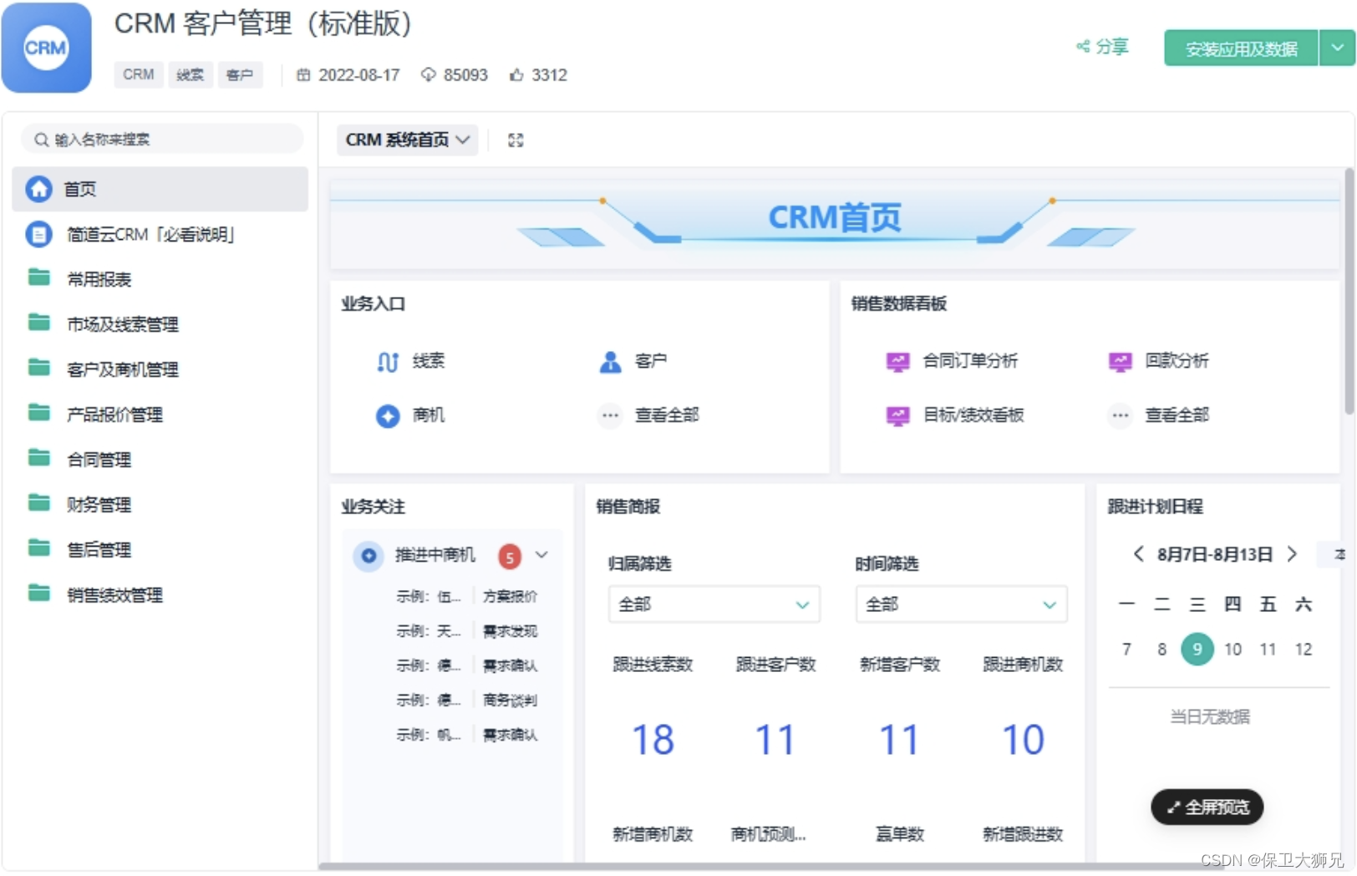This screenshot has height=876, width=1357.
Task: Click the download count cloud icon
Action: [x=429, y=75]
